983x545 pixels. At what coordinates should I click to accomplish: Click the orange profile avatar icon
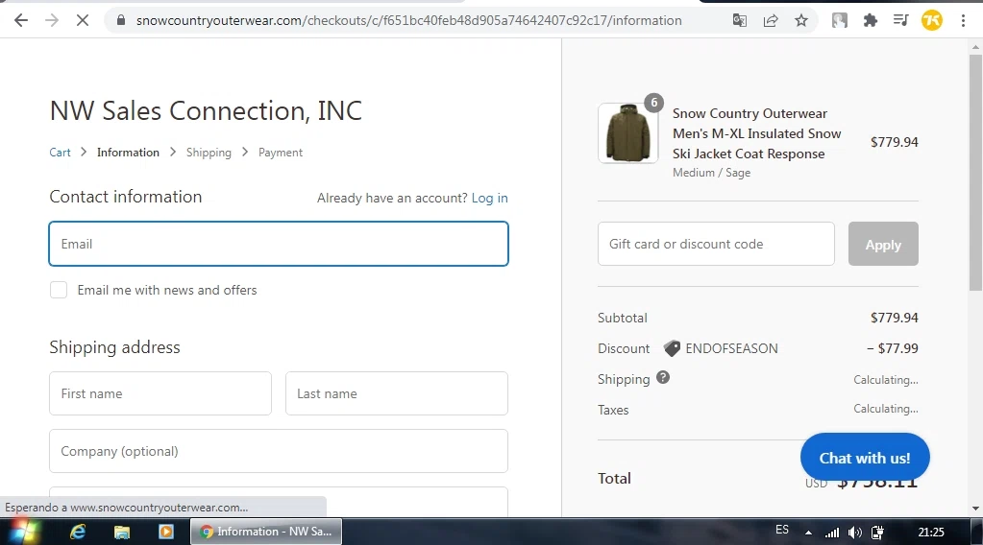click(x=932, y=21)
